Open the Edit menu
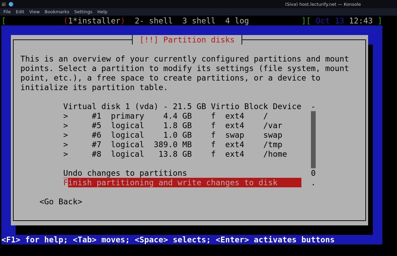Image resolution: width=397 pixels, height=256 pixels. pyautogui.click(x=20, y=12)
